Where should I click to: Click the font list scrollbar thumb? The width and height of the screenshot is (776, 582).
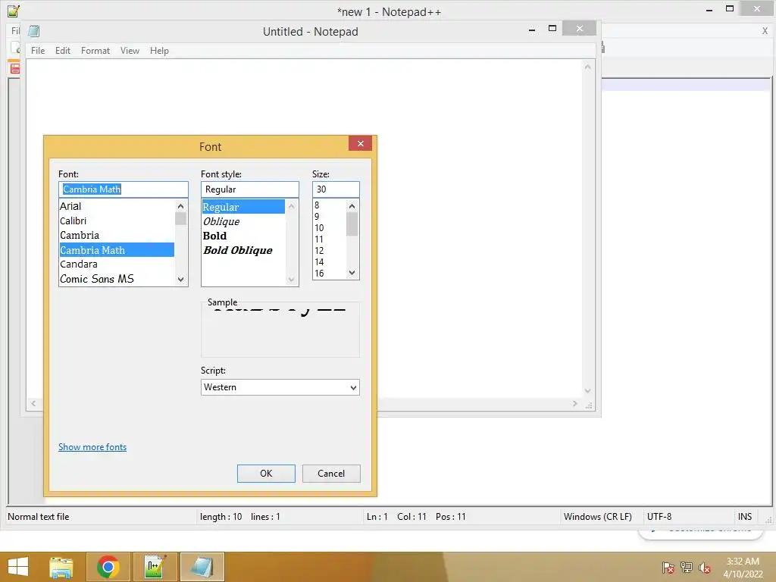180,219
